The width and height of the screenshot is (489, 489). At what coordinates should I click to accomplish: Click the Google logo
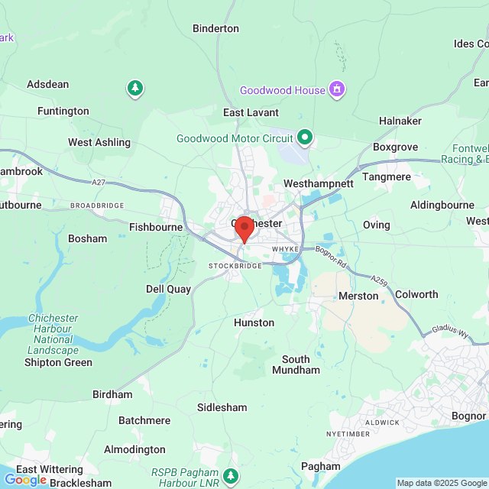(26, 480)
